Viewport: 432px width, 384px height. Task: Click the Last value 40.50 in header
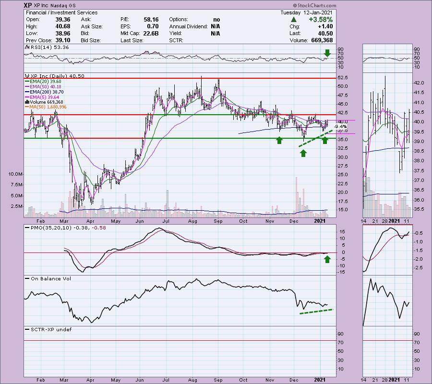[x=325, y=33]
